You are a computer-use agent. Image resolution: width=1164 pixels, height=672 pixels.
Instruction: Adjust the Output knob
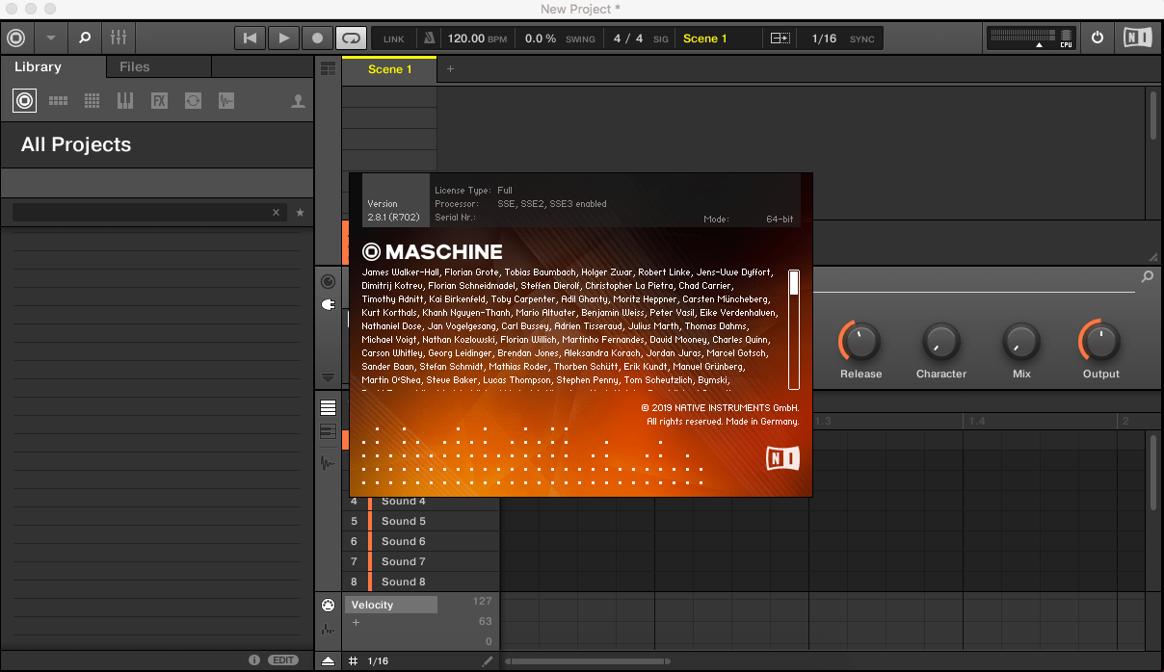pos(1100,341)
